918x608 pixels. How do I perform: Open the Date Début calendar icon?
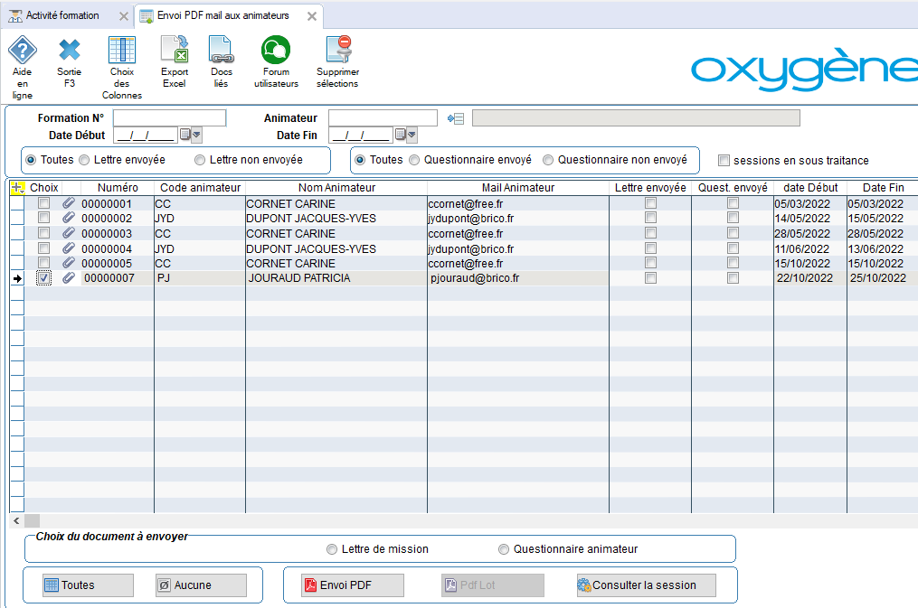click(x=185, y=135)
